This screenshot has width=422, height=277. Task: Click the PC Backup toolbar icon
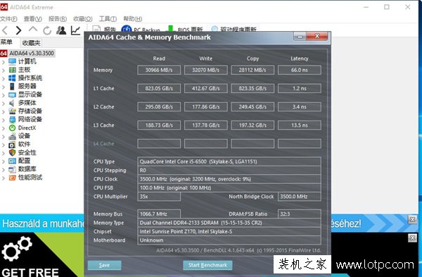point(126,29)
